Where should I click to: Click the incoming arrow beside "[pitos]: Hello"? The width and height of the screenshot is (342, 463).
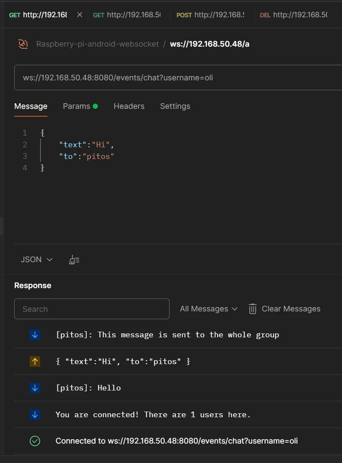click(x=35, y=388)
